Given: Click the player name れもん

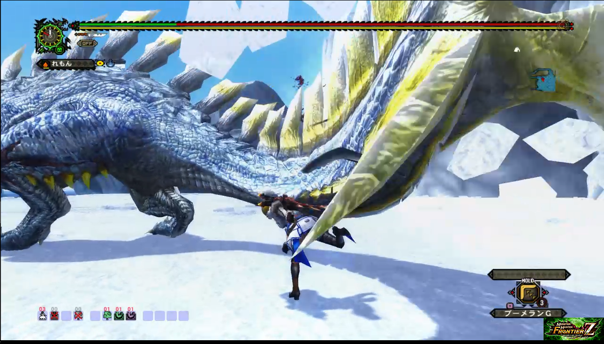Looking at the screenshot, I should (61, 64).
